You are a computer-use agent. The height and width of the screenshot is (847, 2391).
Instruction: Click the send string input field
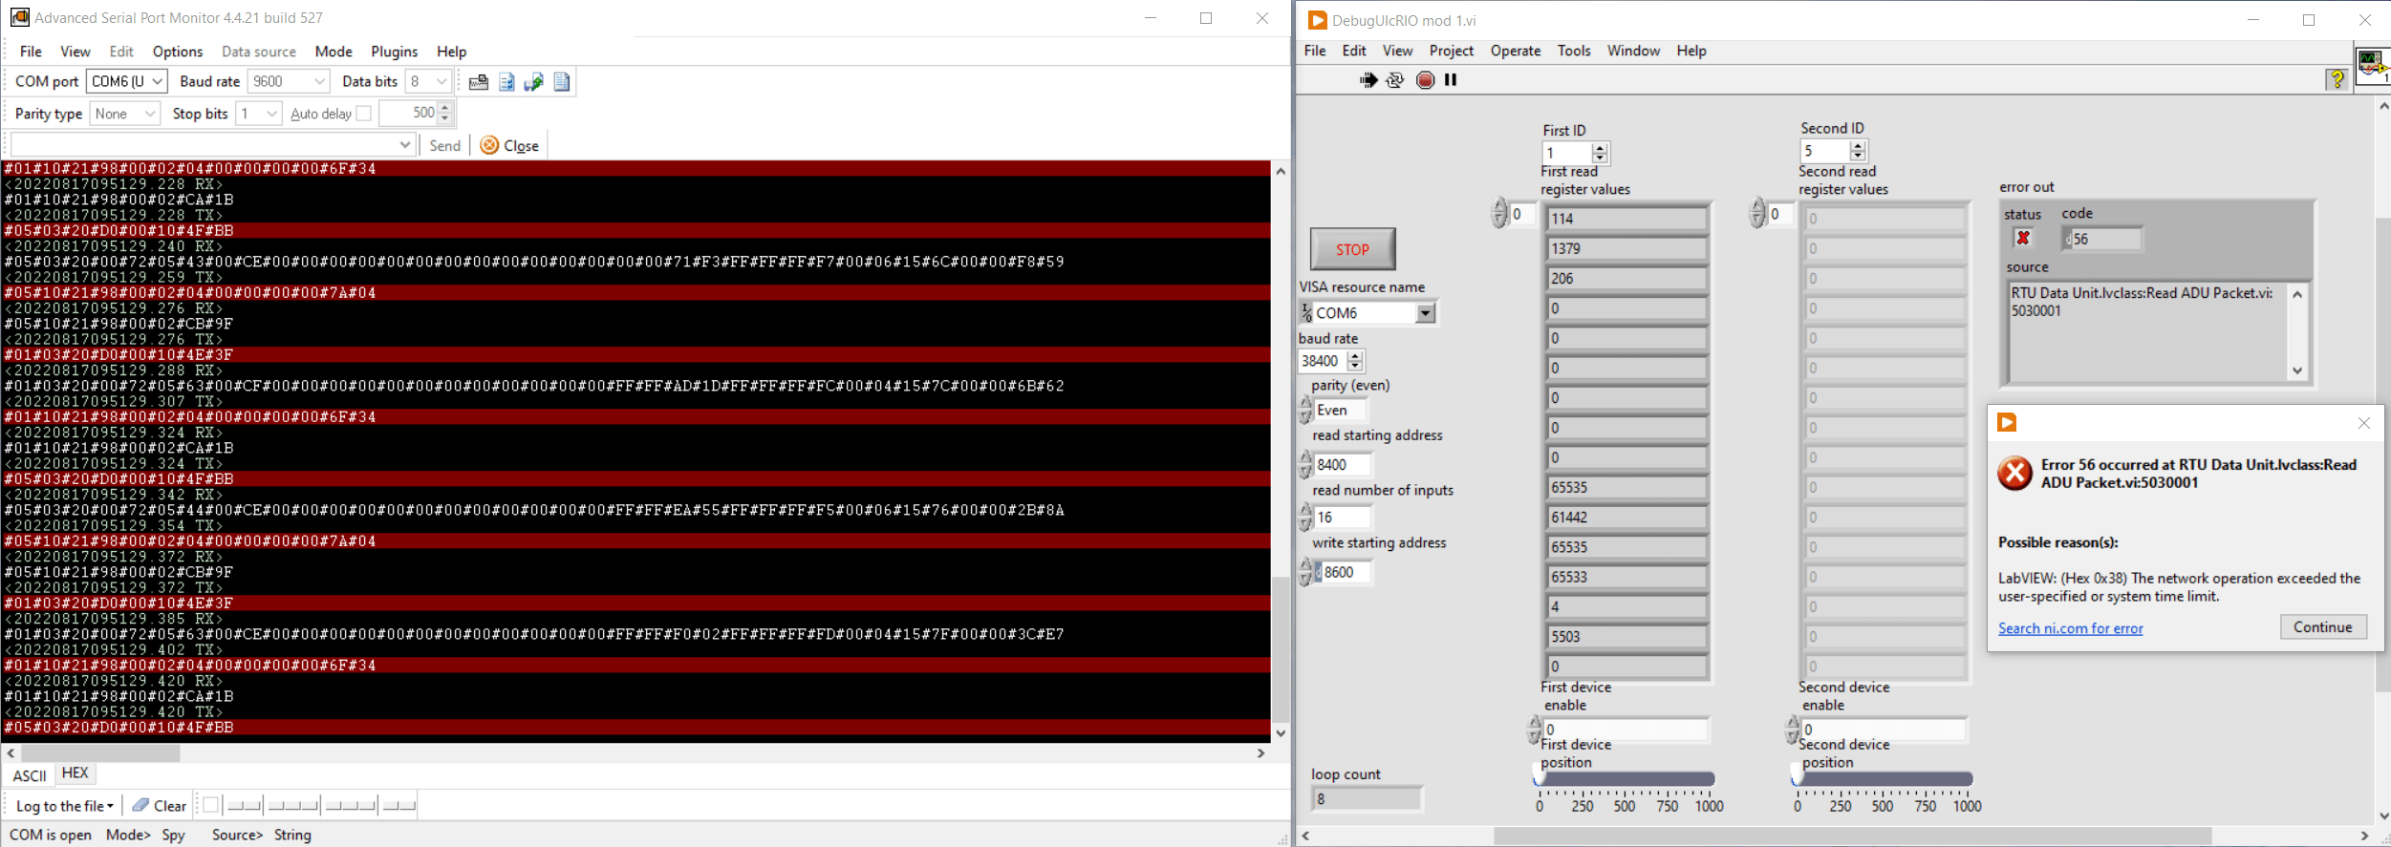(x=204, y=145)
